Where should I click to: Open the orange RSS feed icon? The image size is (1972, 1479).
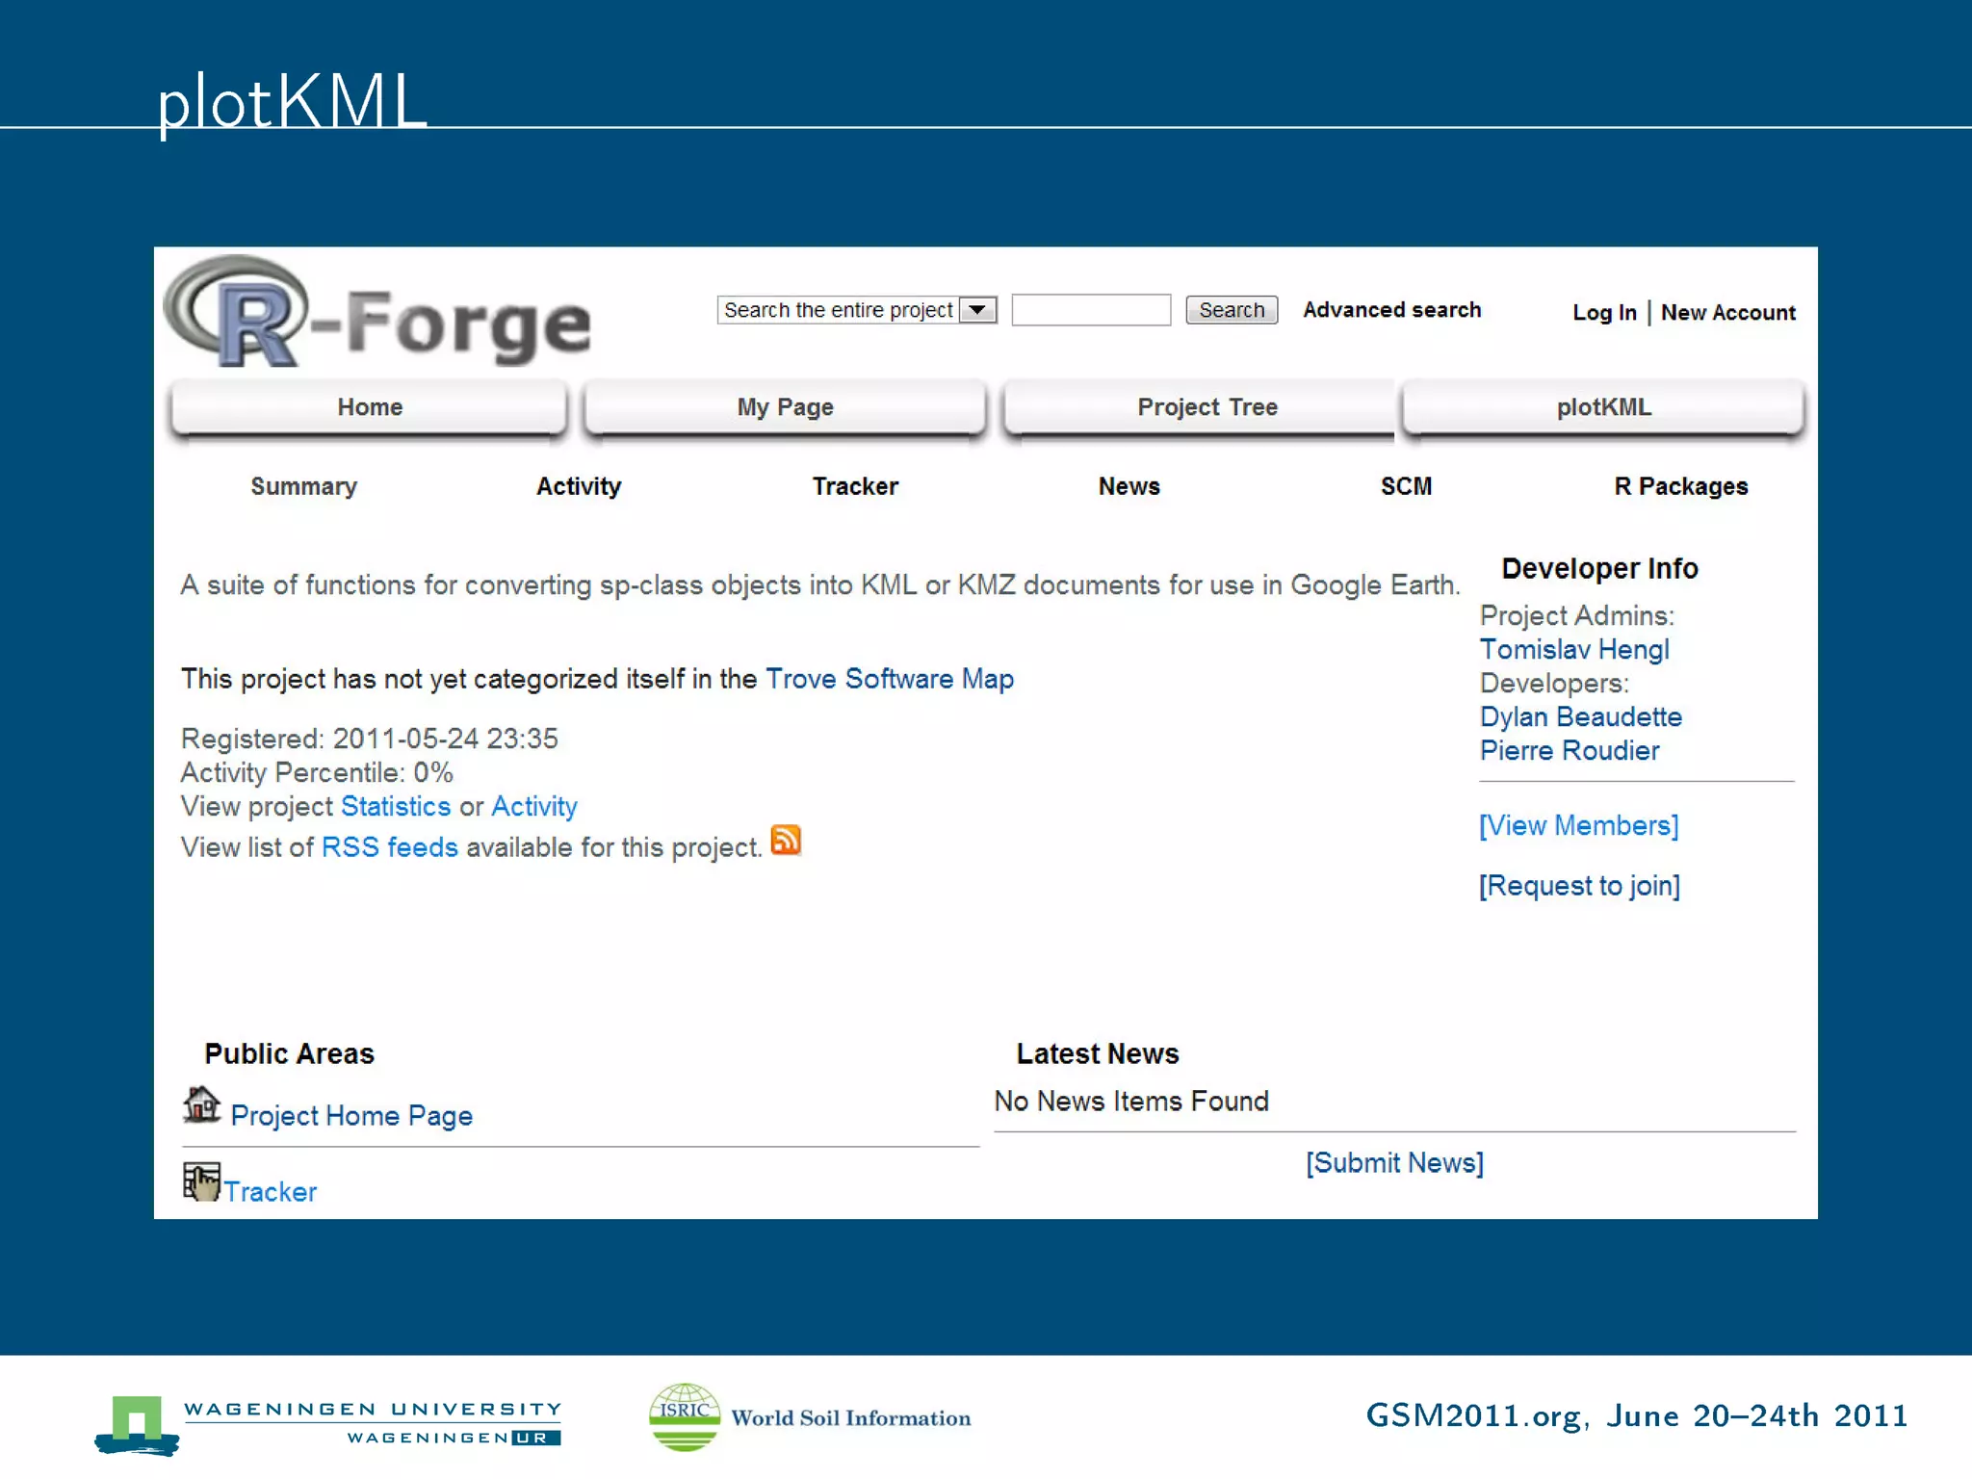tap(786, 841)
